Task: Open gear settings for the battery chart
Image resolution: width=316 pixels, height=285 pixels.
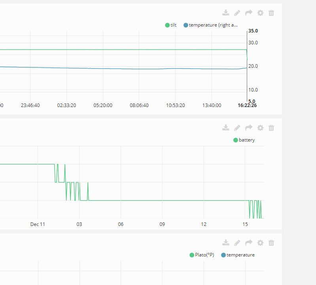Action: pos(260,128)
